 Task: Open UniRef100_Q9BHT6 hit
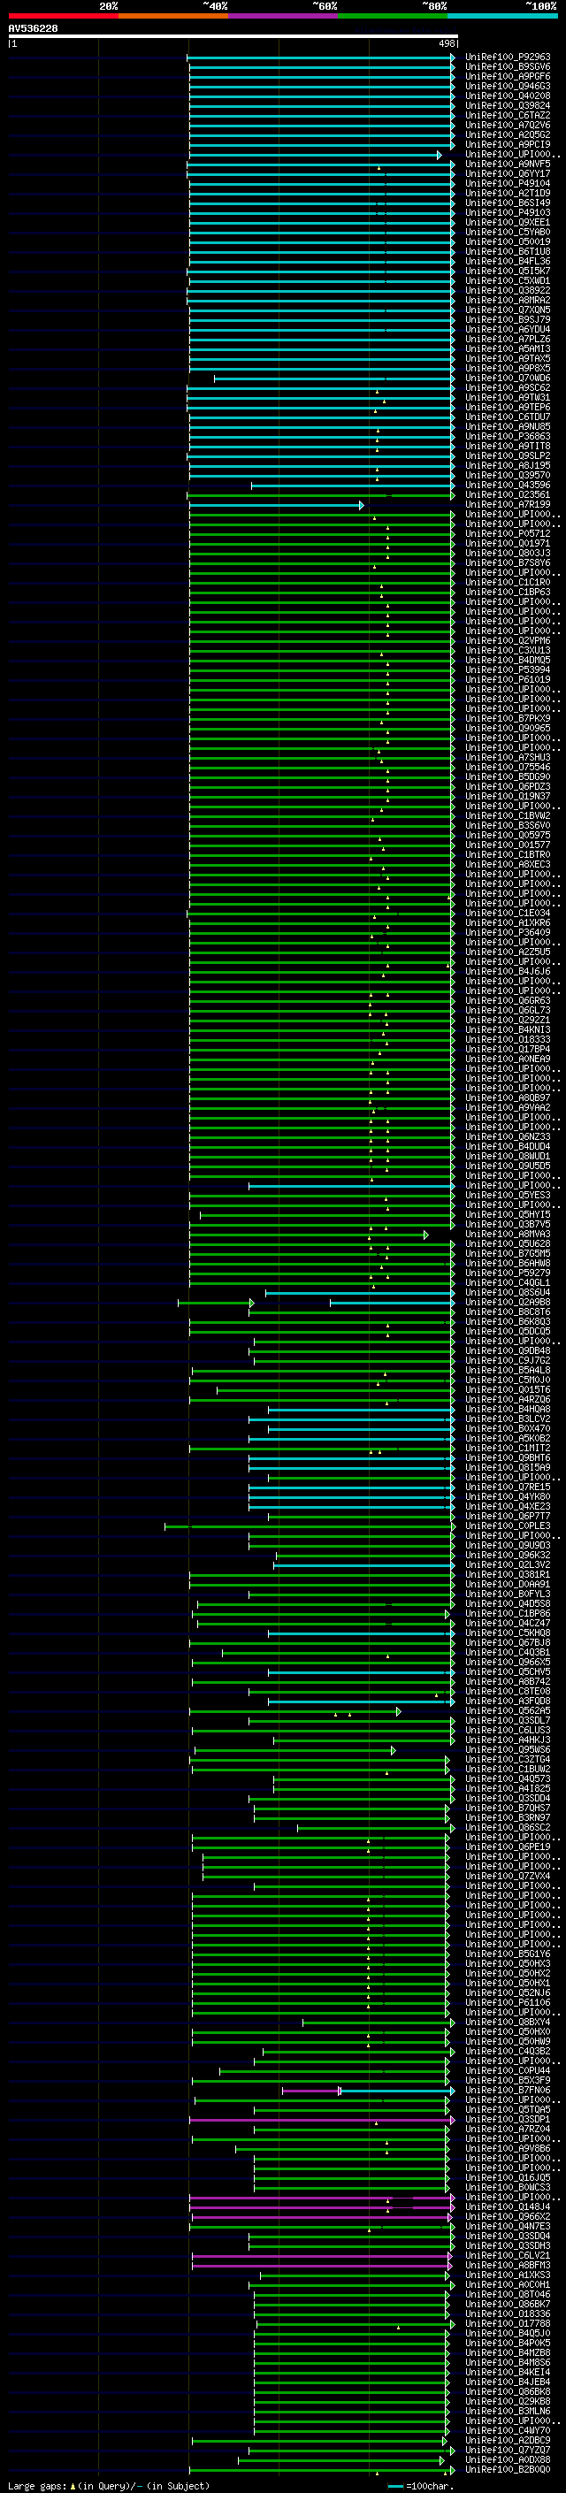coord(507,1457)
